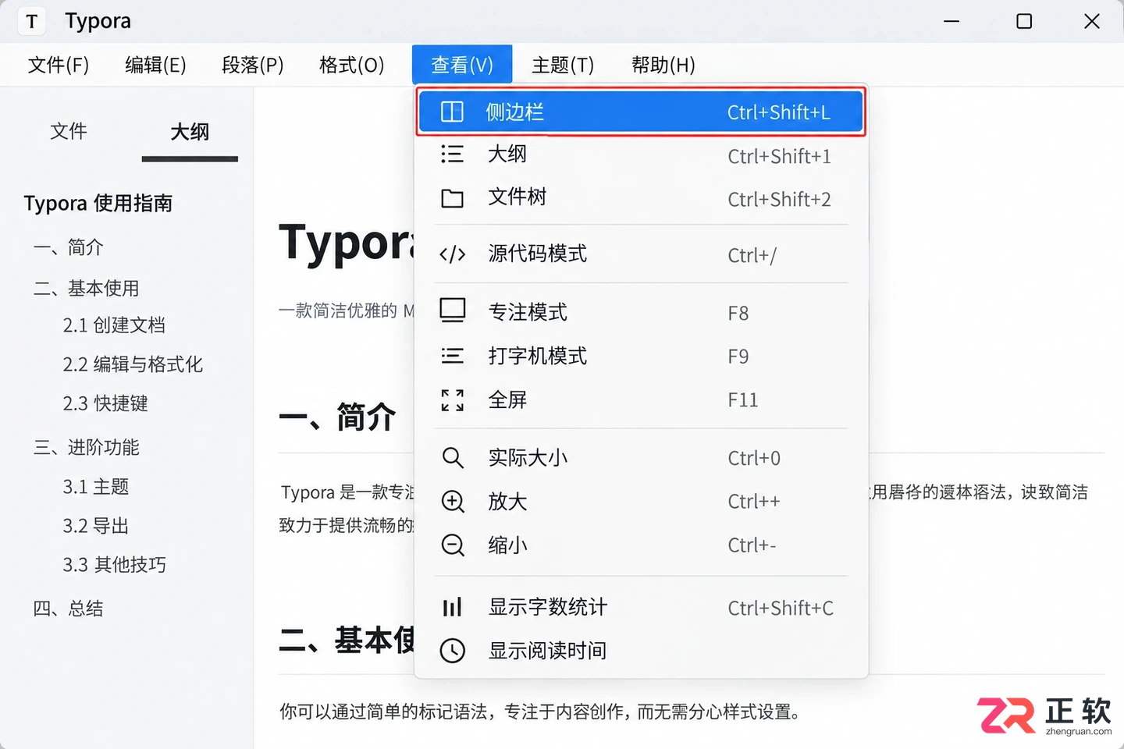
Task: Close the open 查看(V) menu
Action: point(462,65)
